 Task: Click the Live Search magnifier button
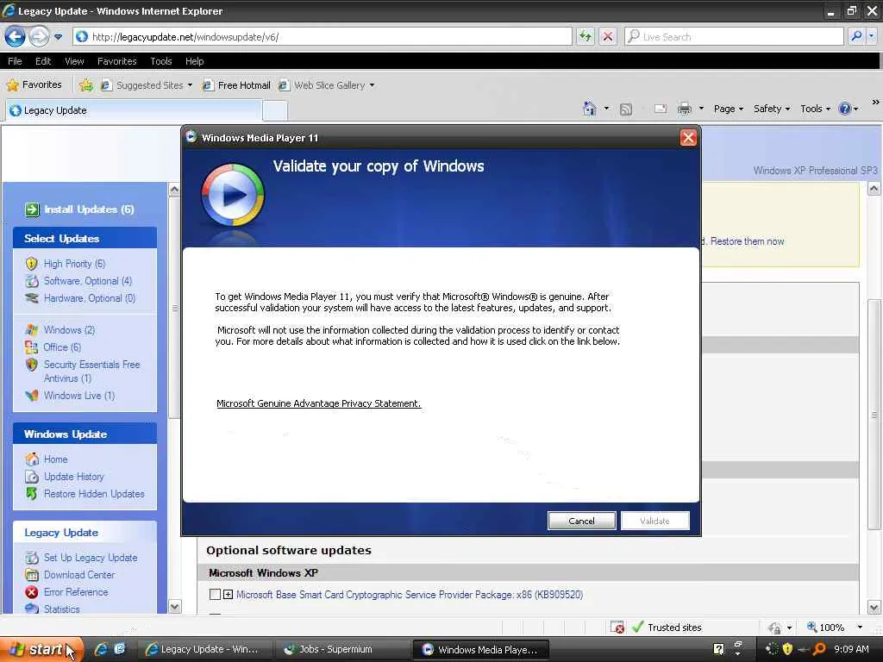coord(856,36)
